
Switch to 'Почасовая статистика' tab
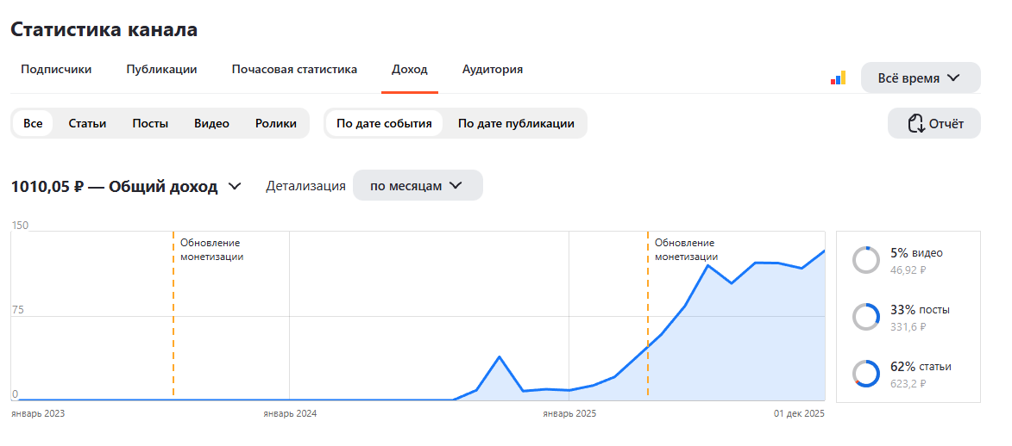[294, 69]
